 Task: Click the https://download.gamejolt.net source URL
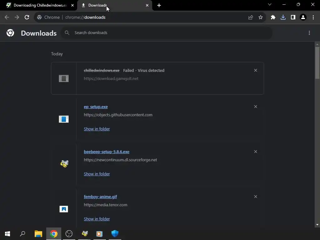tap(111, 78)
